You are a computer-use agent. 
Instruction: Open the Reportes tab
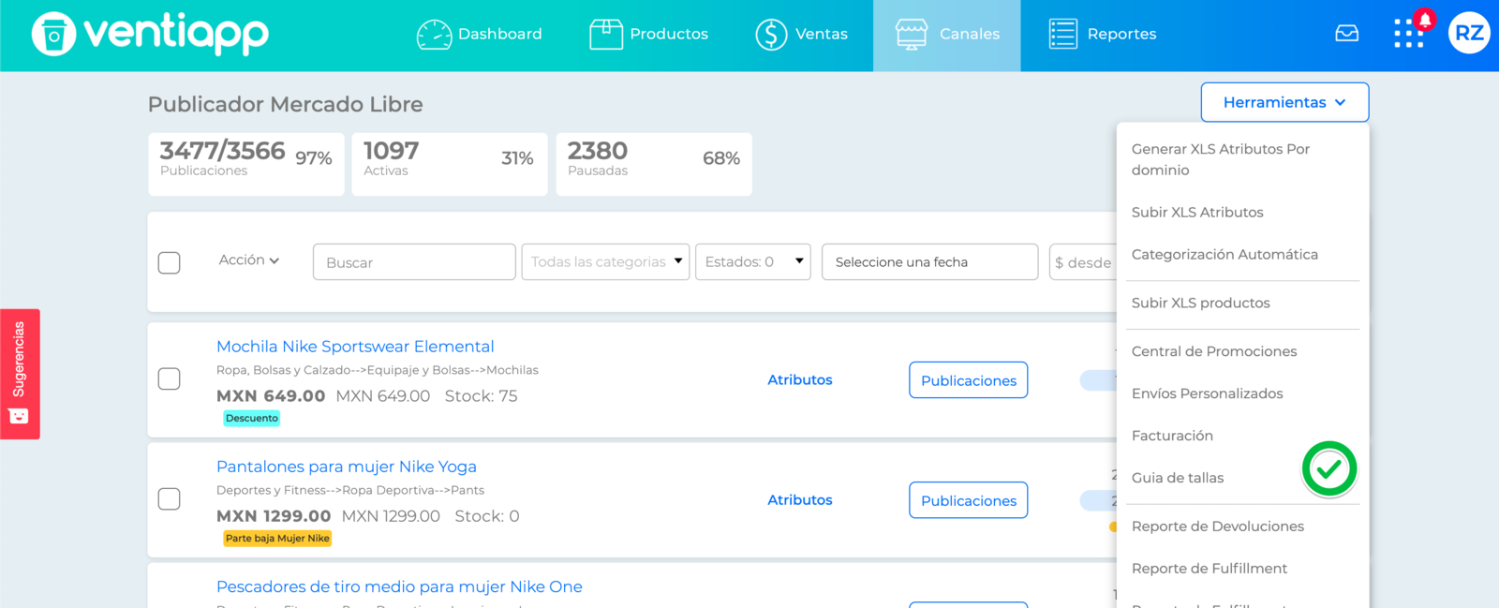pos(1103,35)
